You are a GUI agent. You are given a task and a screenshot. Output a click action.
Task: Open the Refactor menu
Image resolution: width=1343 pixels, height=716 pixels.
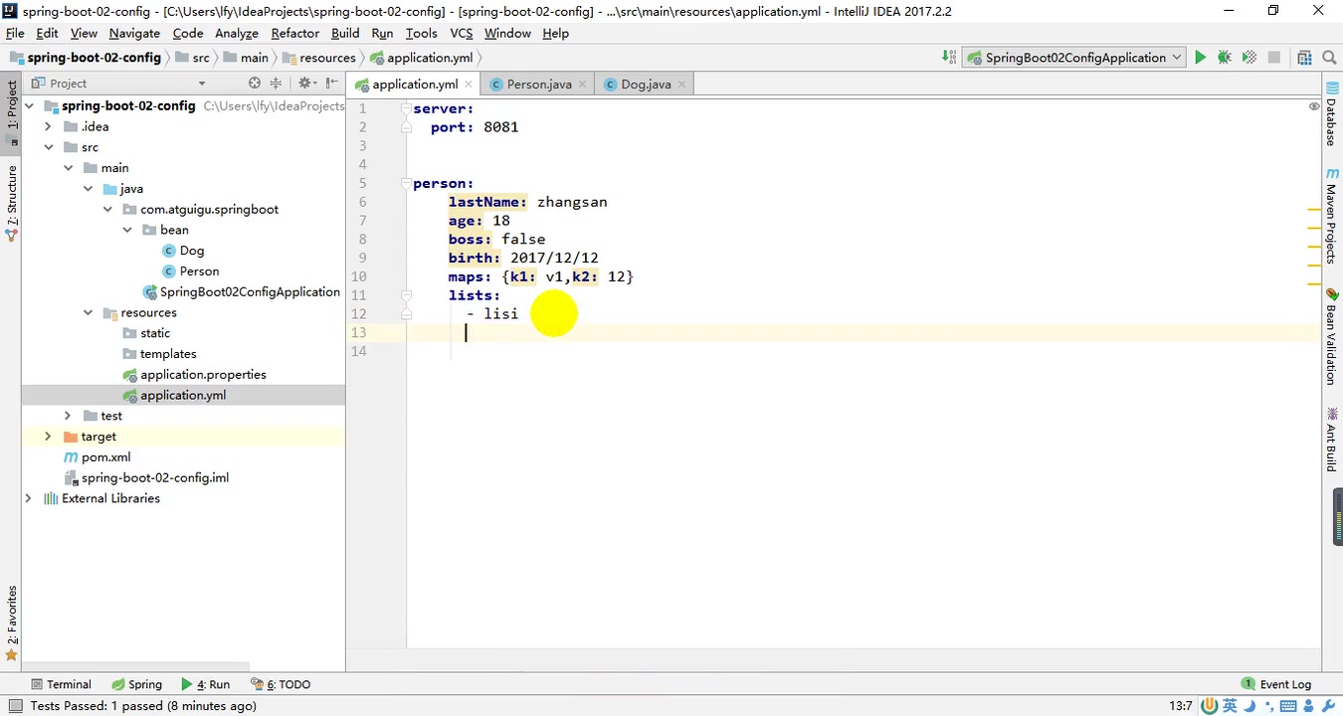(295, 33)
